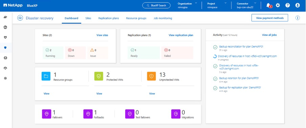Click View under Protected VMs
The width and height of the screenshot is (306, 128).
pos(99,93)
